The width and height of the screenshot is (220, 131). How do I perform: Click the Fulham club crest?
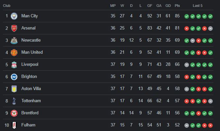click(x=14, y=125)
